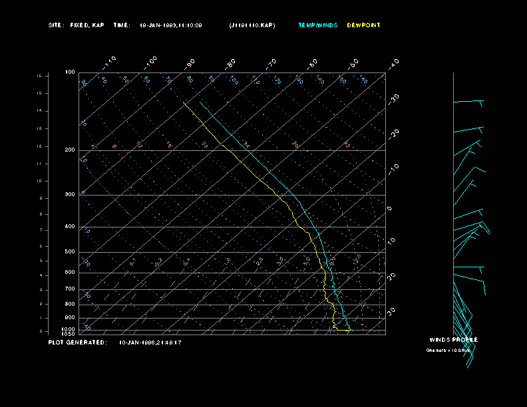Click the yellow DEWPOINT legend label
Viewport: 527px width, 407px height.
click(363, 25)
